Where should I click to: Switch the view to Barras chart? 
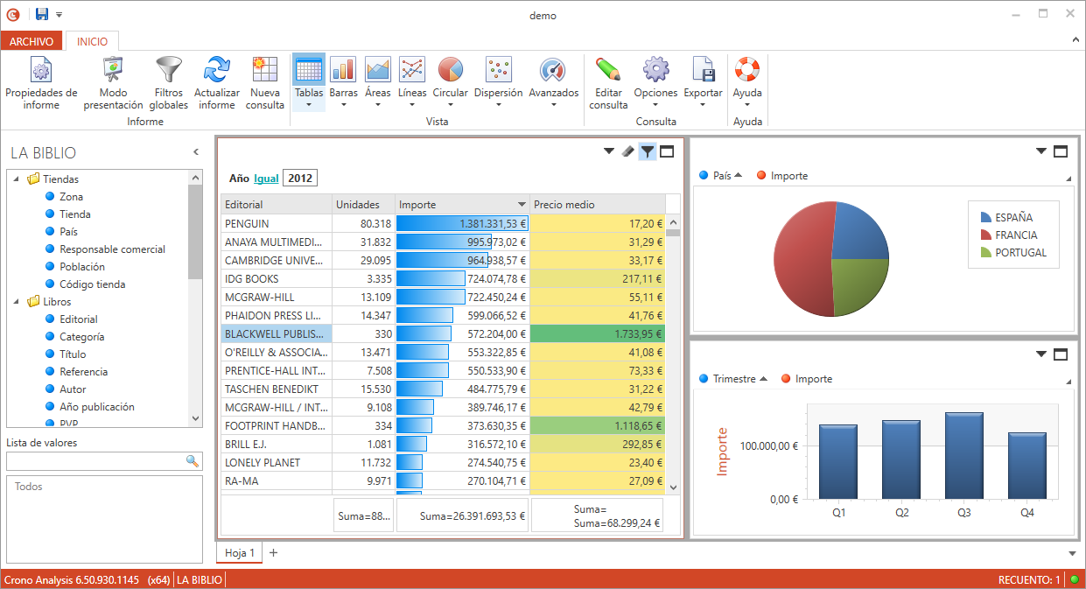[343, 79]
